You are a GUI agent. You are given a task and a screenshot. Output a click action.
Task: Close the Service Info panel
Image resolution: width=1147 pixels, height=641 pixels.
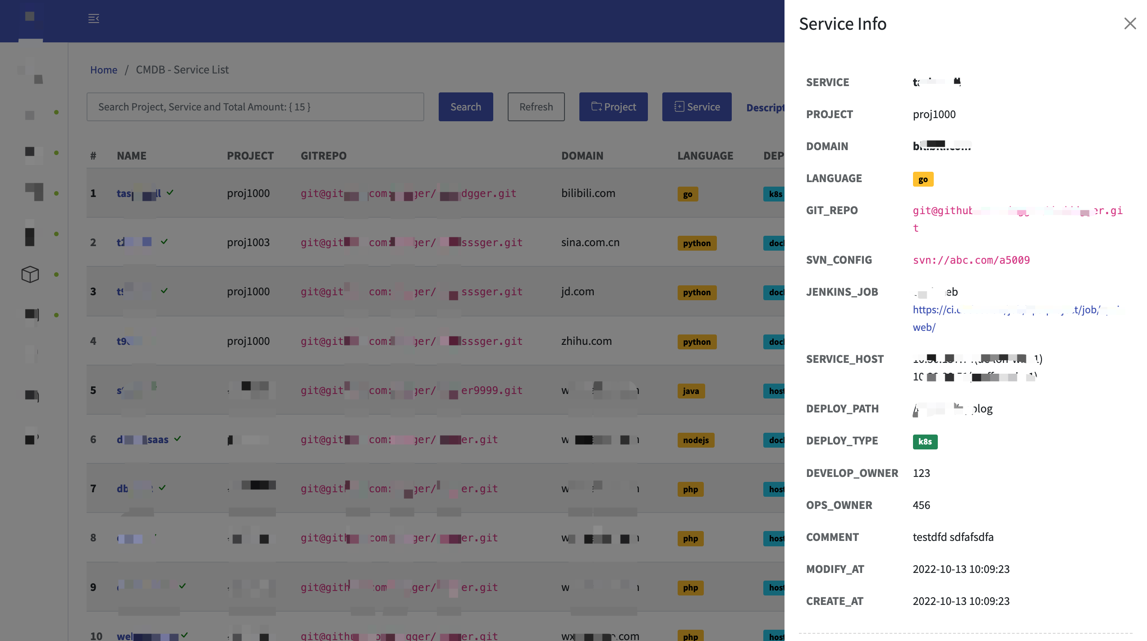point(1130,23)
